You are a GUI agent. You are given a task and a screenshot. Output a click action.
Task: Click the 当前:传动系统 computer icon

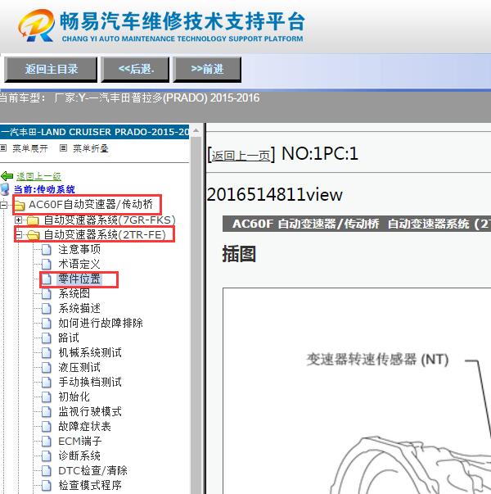[5, 189]
